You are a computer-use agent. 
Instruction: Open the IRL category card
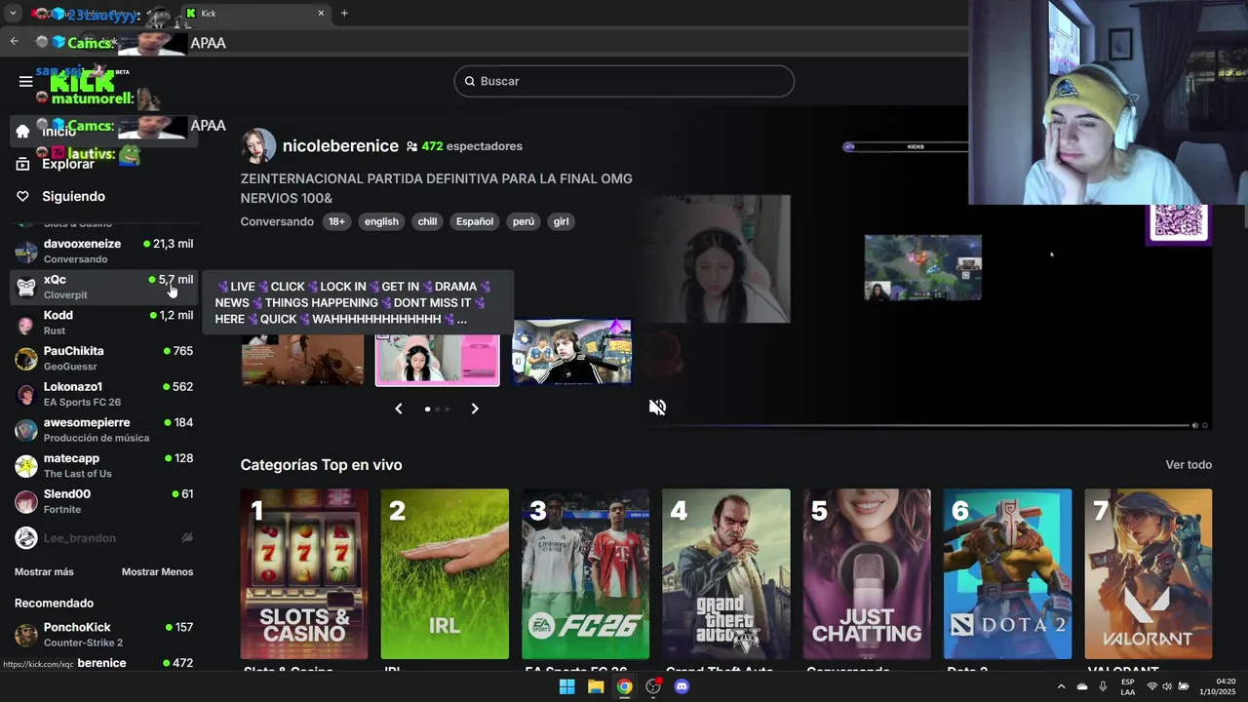click(x=445, y=574)
